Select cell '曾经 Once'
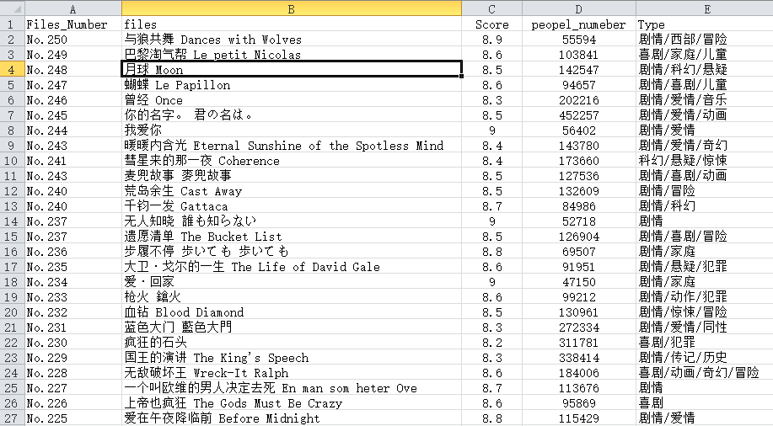This screenshot has height=426, width=773. point(292,100)
